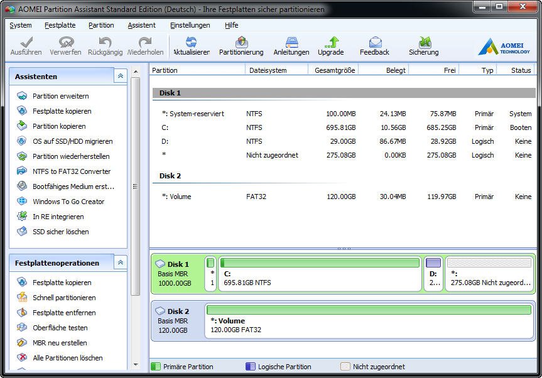Click the Verwerfen toolbar icon

(x=66, y=42)
